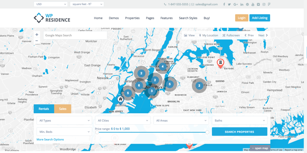Open the Facebook social icon

(224, 4)
